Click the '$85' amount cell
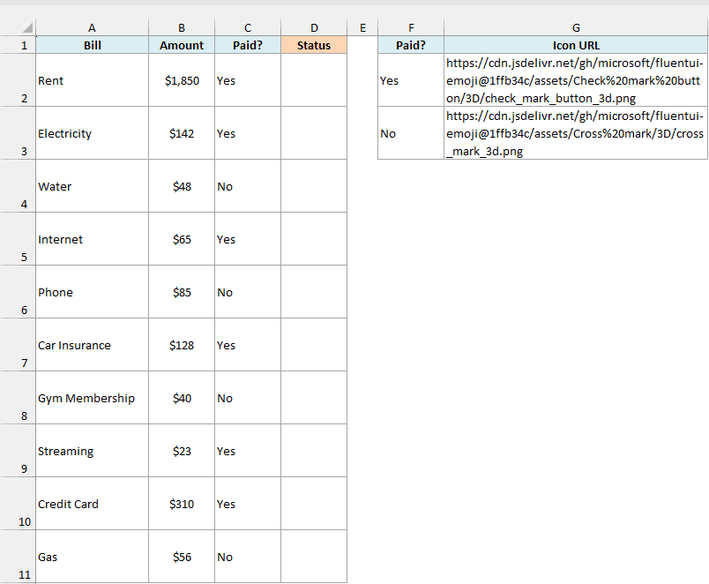 [182, 292]
